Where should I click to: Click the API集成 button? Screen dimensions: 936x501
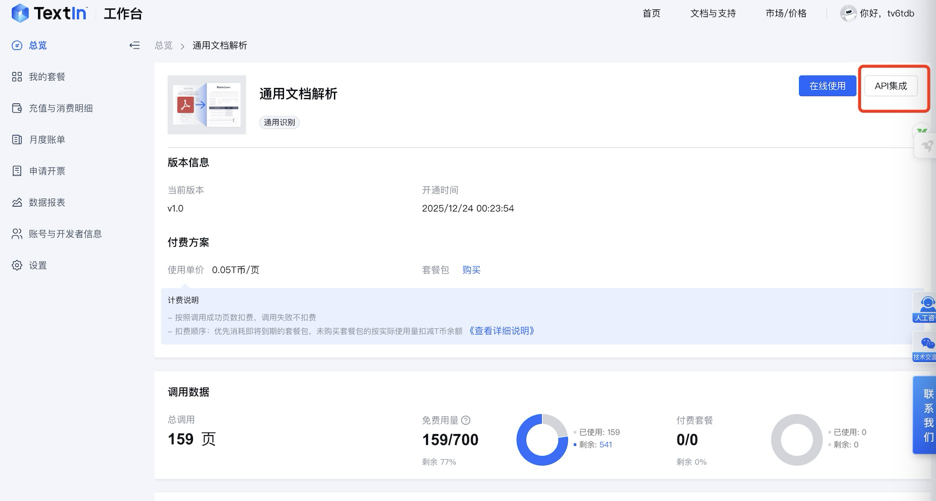pos(891,86)
